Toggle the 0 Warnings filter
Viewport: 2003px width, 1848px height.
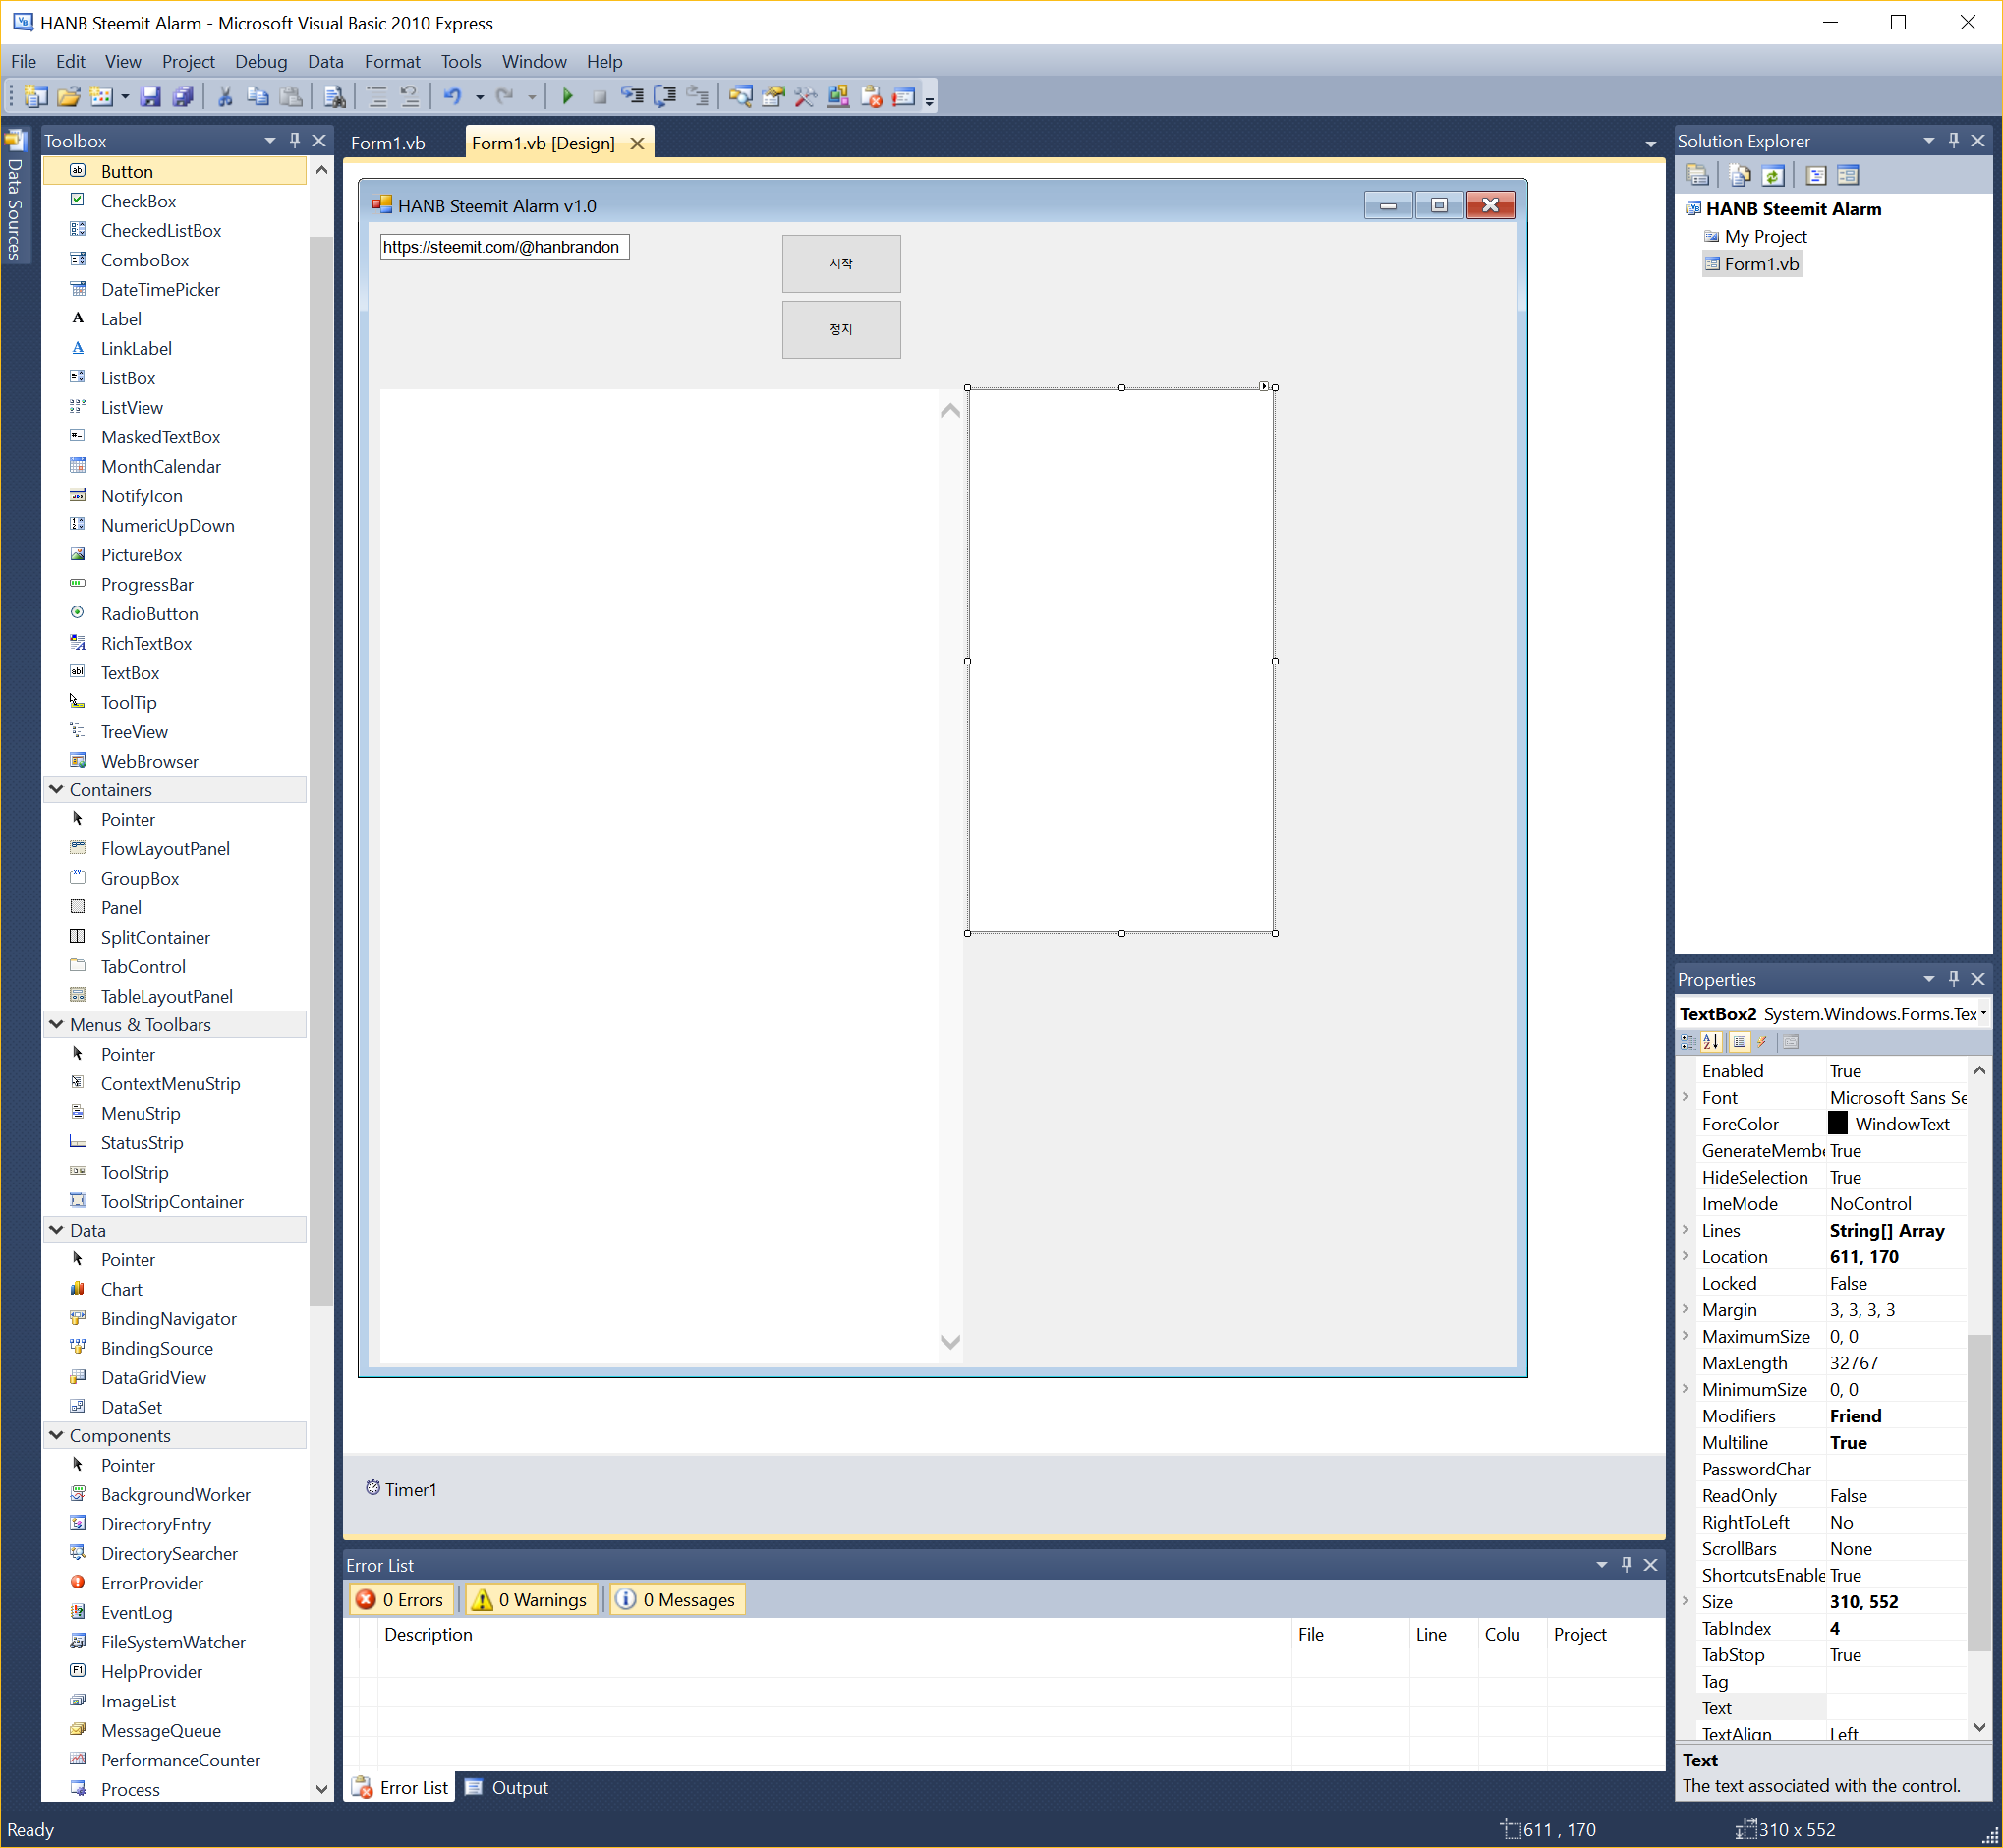click(531, 1600)
